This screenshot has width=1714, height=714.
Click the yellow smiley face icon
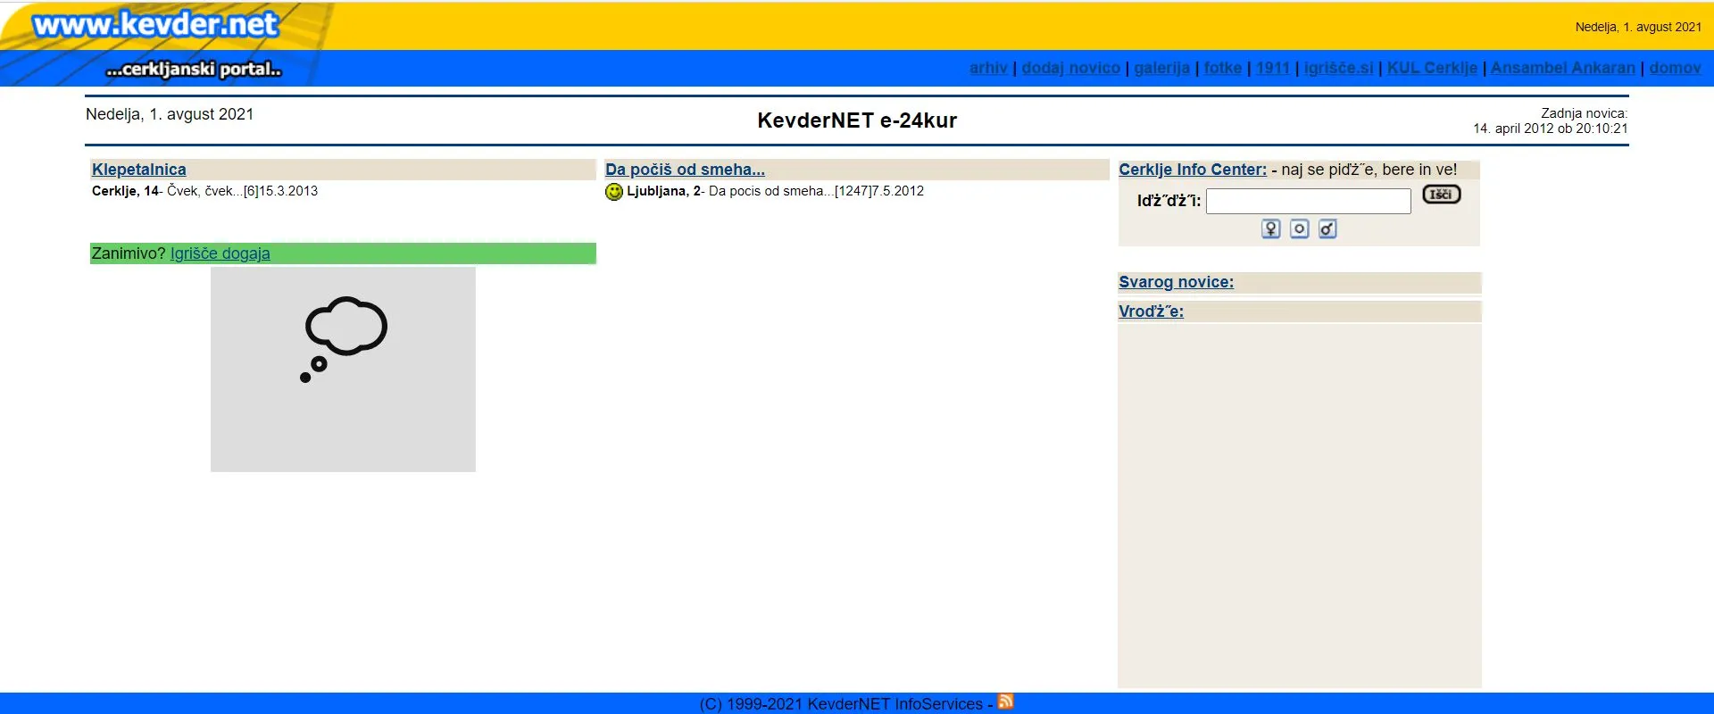tap(614, 192)
